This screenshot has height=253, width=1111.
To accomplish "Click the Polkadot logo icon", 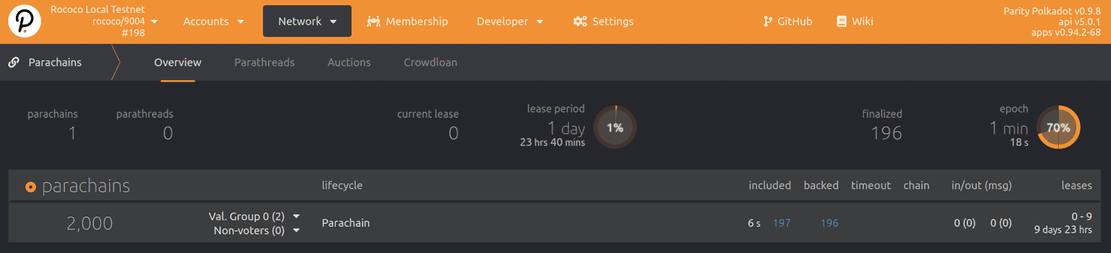I will coord(24,21).
